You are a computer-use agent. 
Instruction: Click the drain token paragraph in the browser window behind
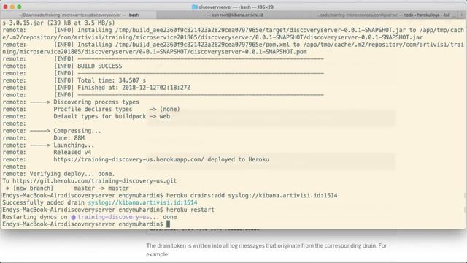point(266,250)
